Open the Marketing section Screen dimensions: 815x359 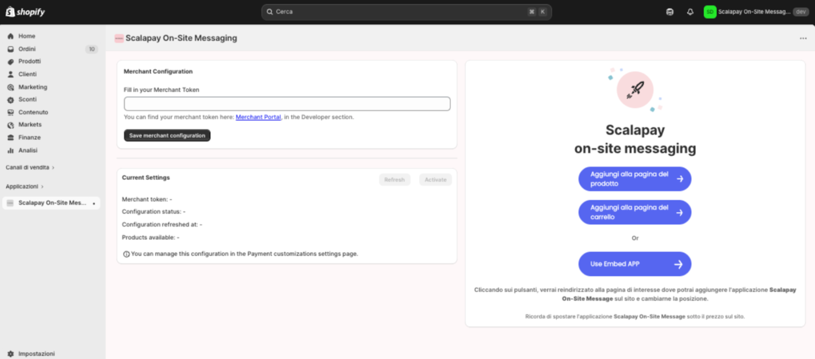[x=33, y=87]
